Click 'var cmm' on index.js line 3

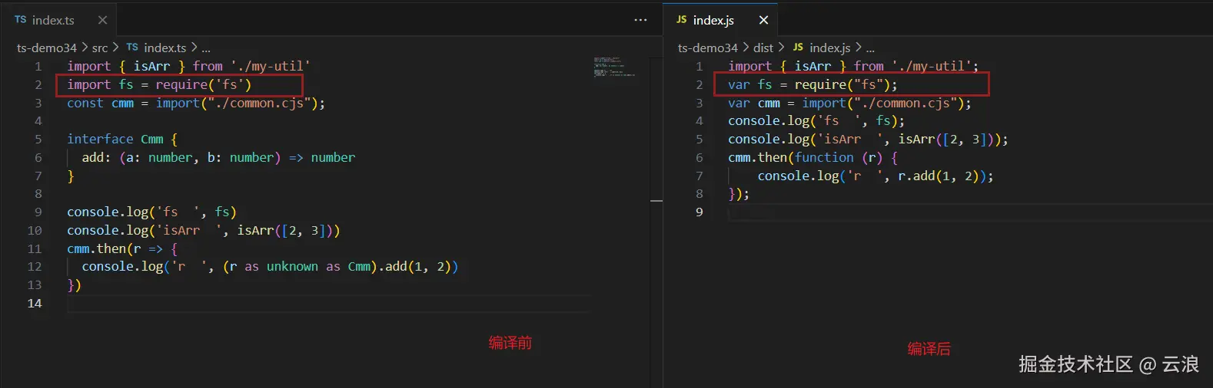click(x=754, y=103)
